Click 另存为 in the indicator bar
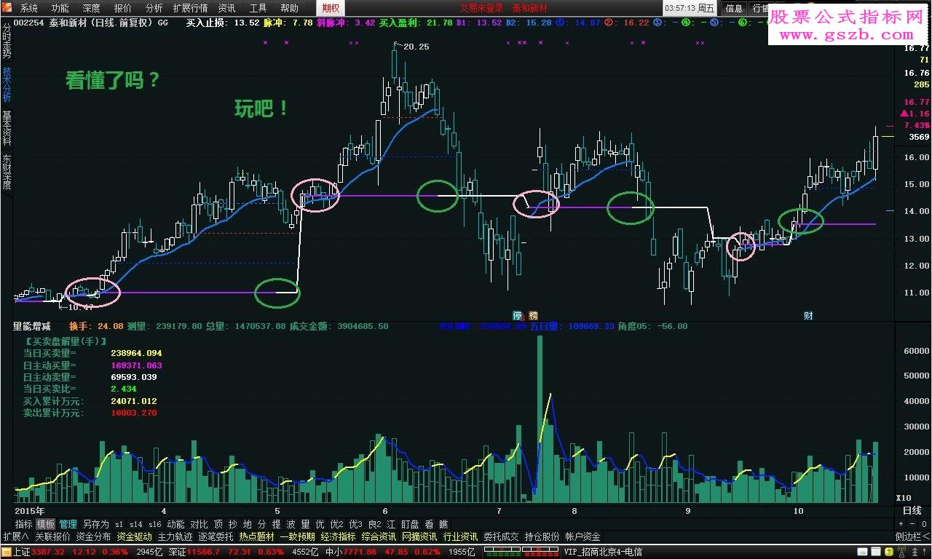Image resolution: width=932 pixels, height=559 pixels. pyautogui.click(x=96, y=523)
